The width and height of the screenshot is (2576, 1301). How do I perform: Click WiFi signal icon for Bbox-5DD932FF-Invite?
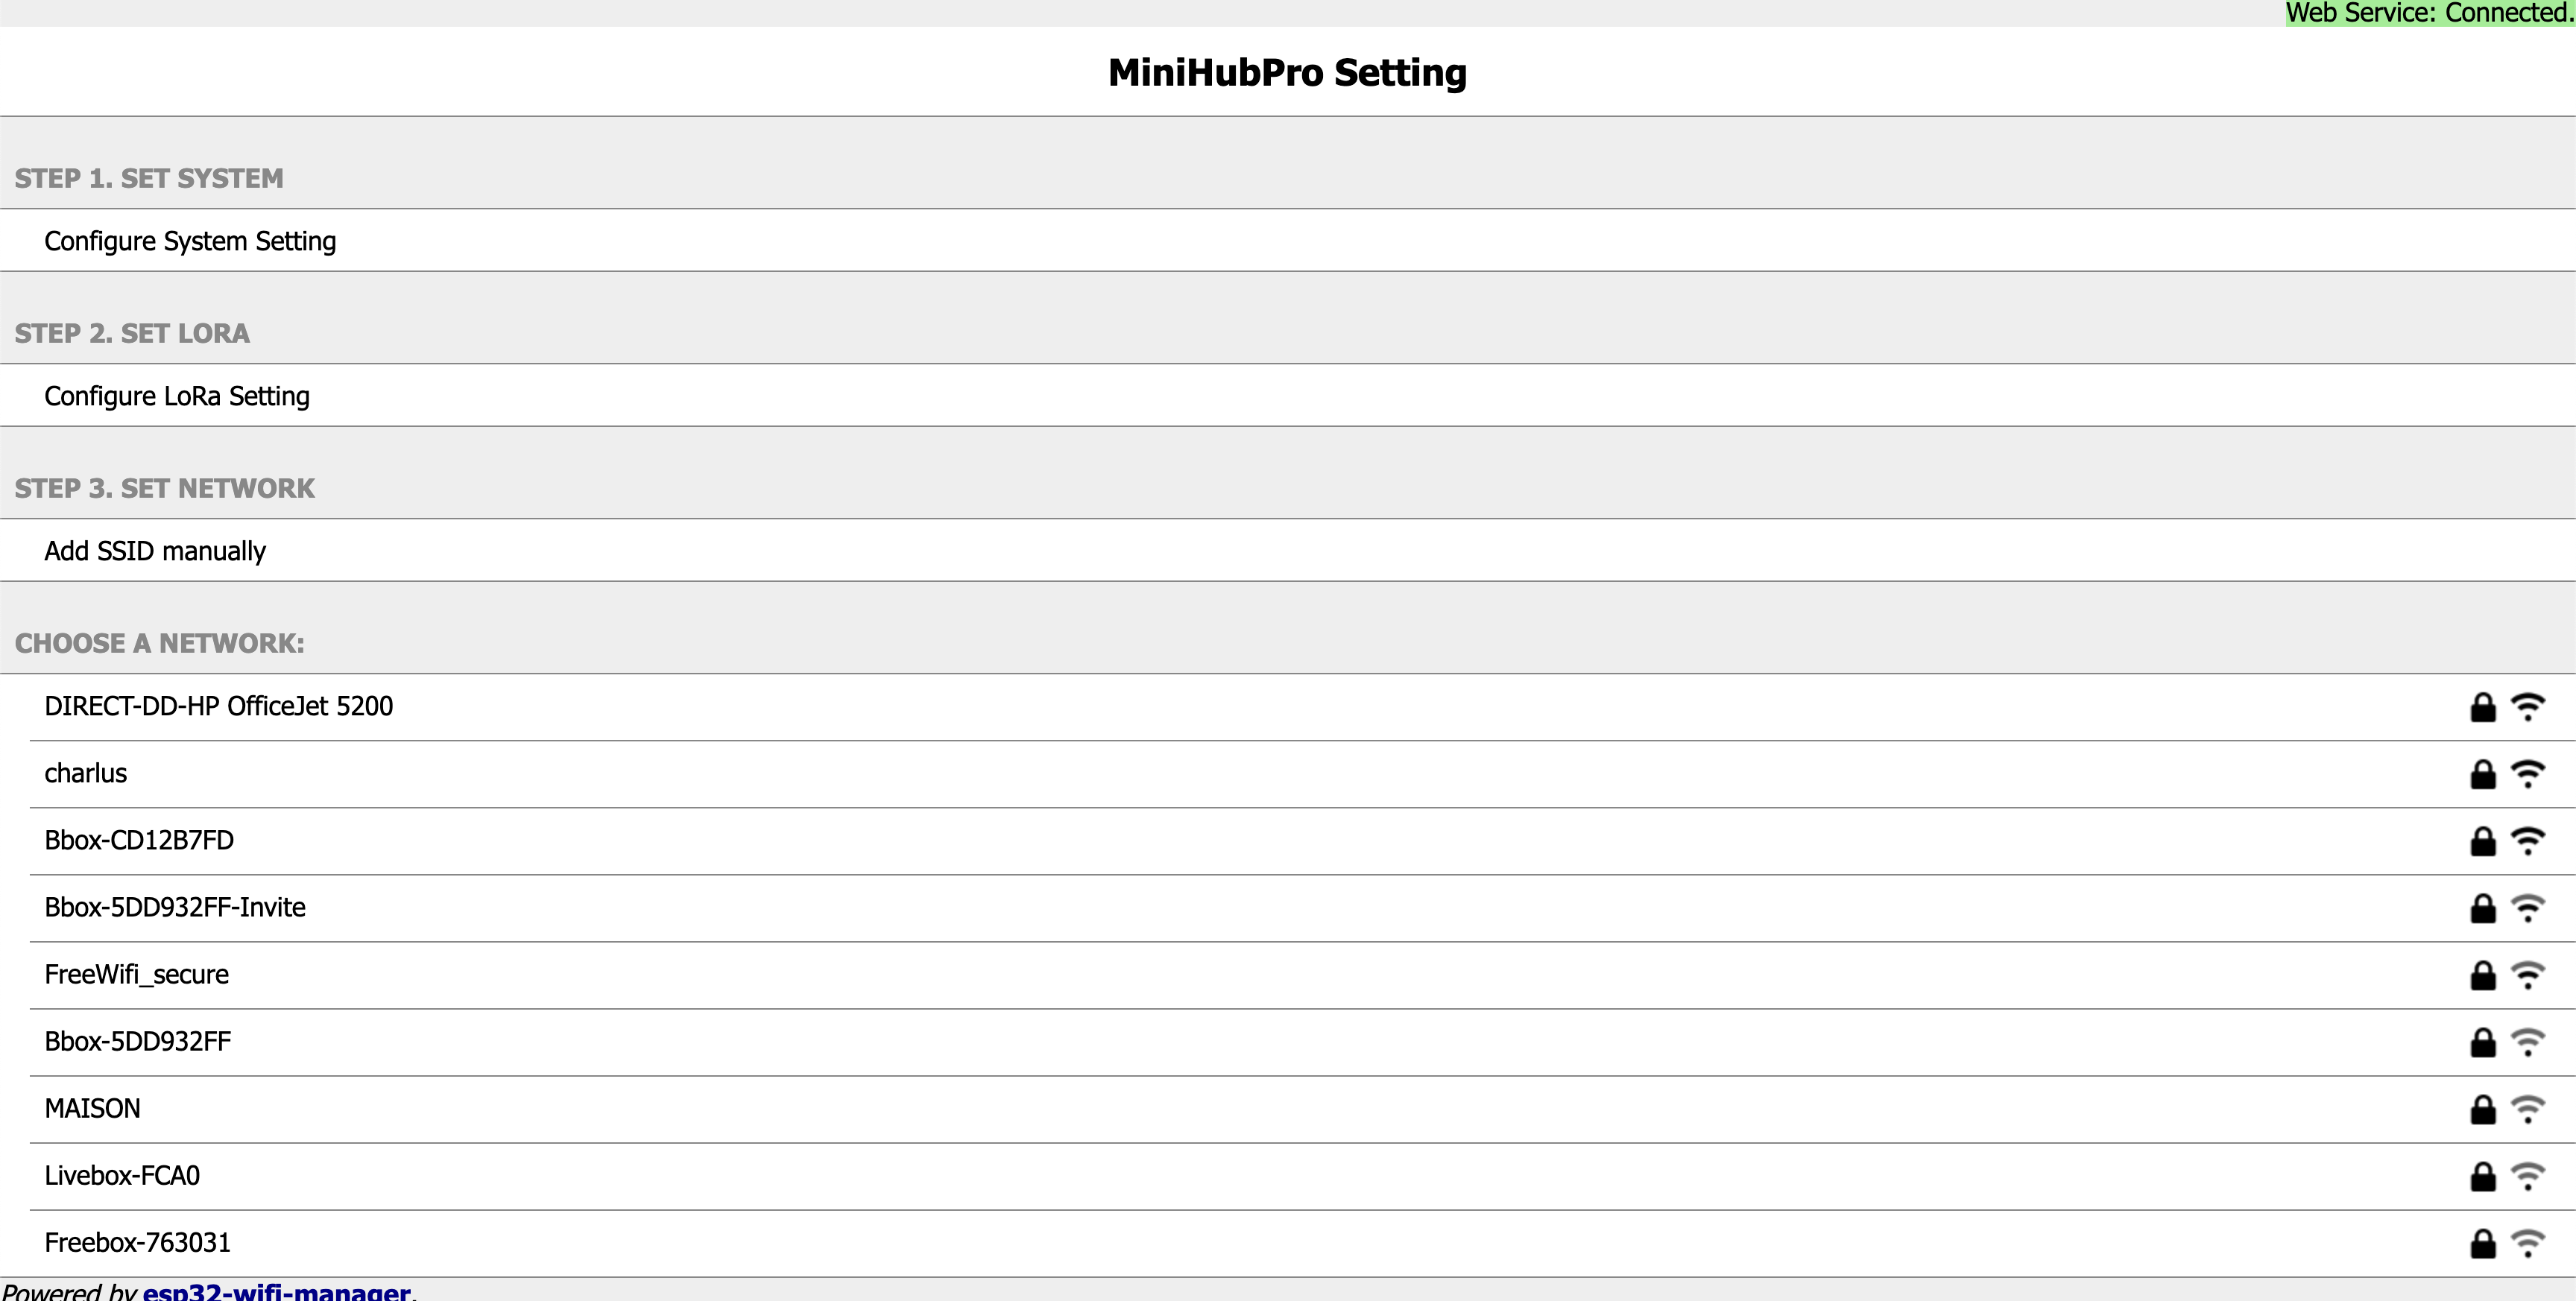2527,908
